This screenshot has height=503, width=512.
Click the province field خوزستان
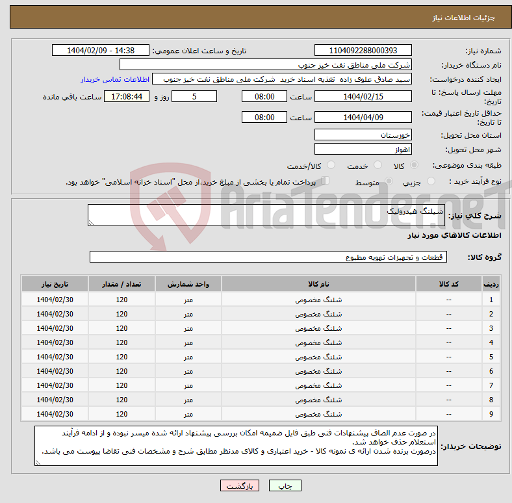point(363,135)
